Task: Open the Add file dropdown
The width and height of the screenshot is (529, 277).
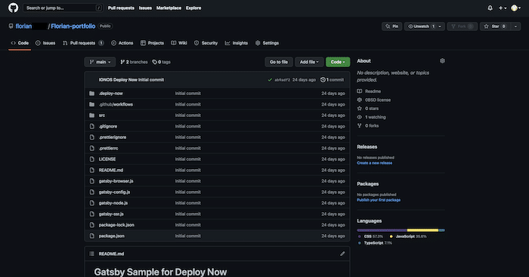Action: point(309,62)
